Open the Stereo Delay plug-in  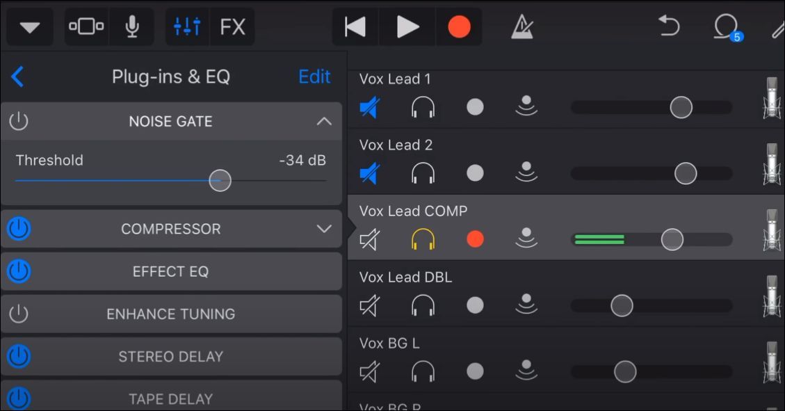click(171, 357)
